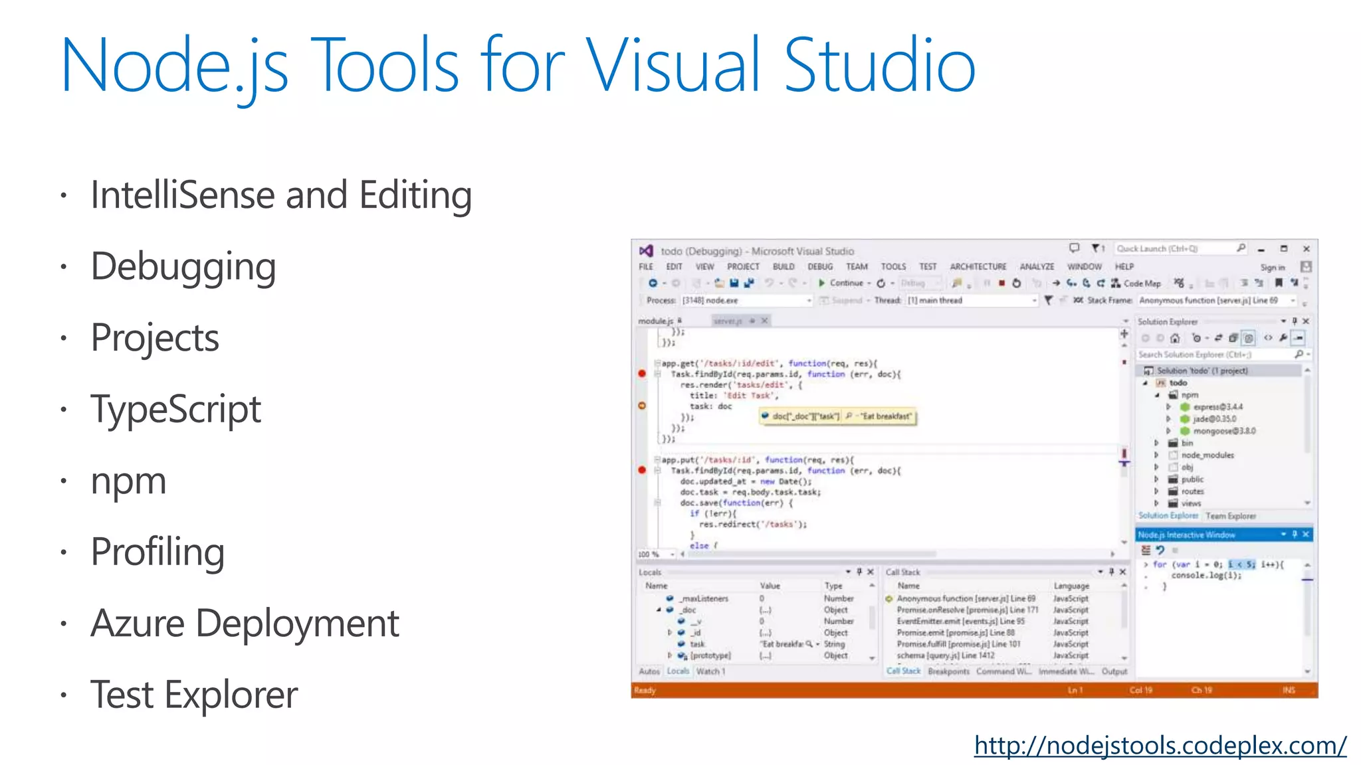Open the nodejstools.codeplex.com link
Viewport: 1361px width, 765px height.
click(x=1160, y=745)
